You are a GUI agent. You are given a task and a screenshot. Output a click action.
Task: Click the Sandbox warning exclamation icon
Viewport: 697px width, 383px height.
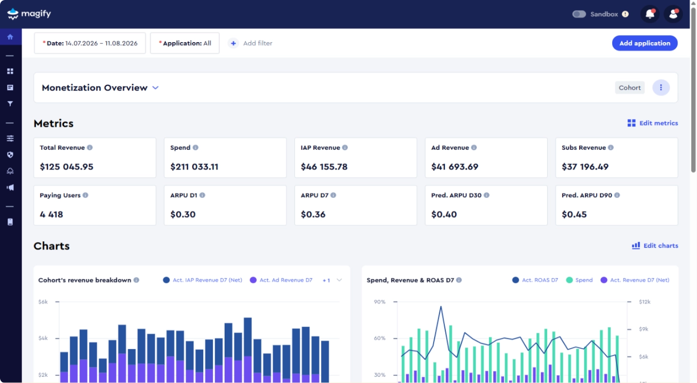coord(625,14)
